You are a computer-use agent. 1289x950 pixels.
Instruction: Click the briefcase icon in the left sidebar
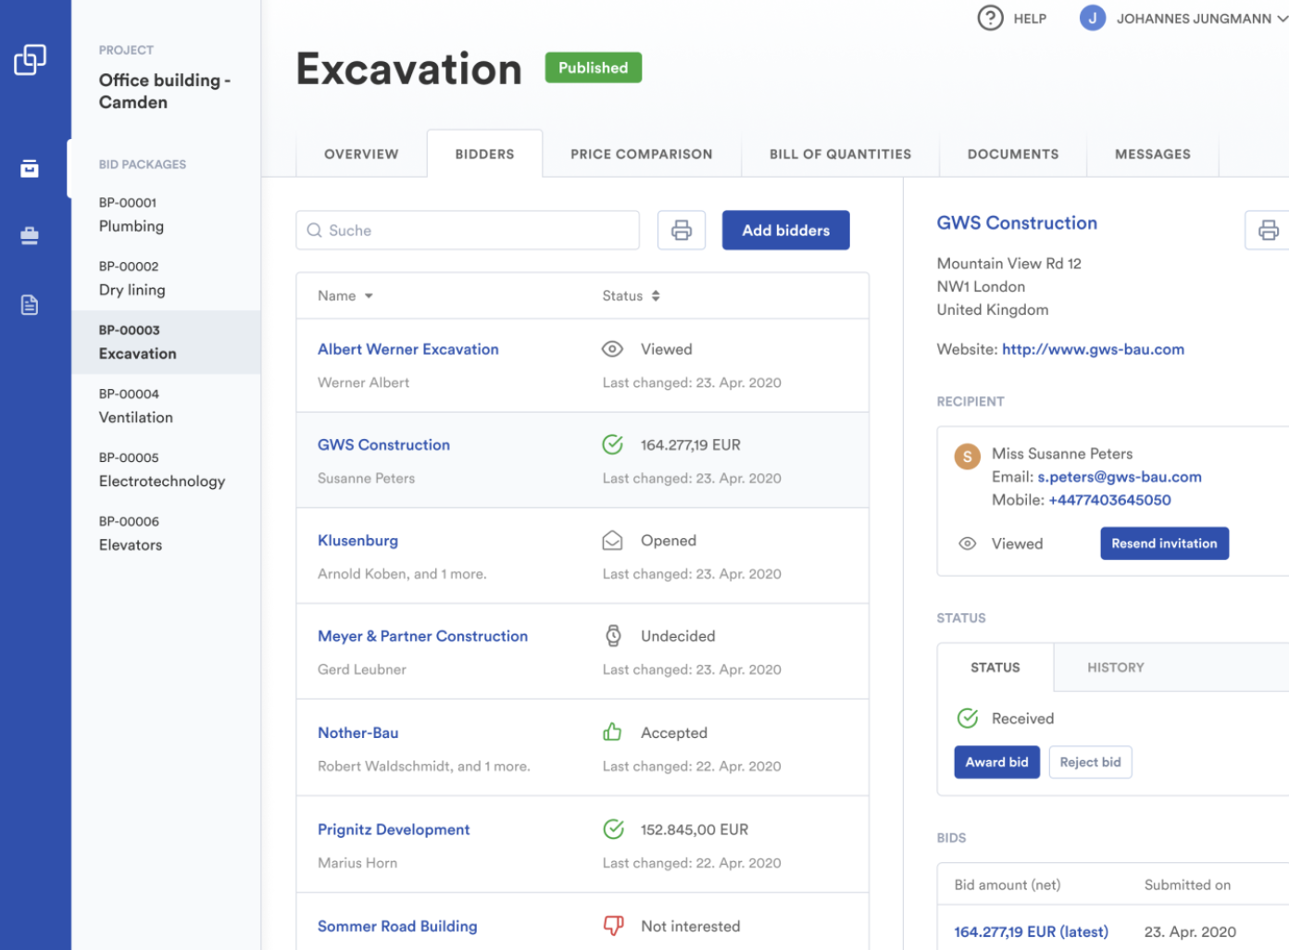(30, 236)
